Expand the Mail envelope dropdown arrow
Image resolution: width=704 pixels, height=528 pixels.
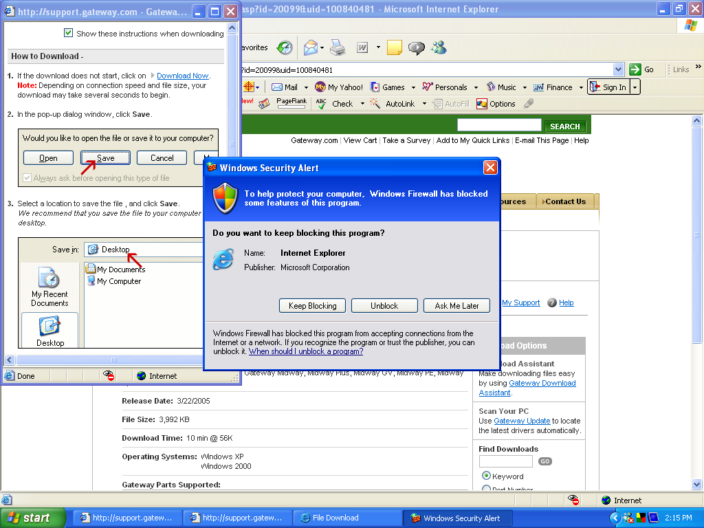point(322,47)
